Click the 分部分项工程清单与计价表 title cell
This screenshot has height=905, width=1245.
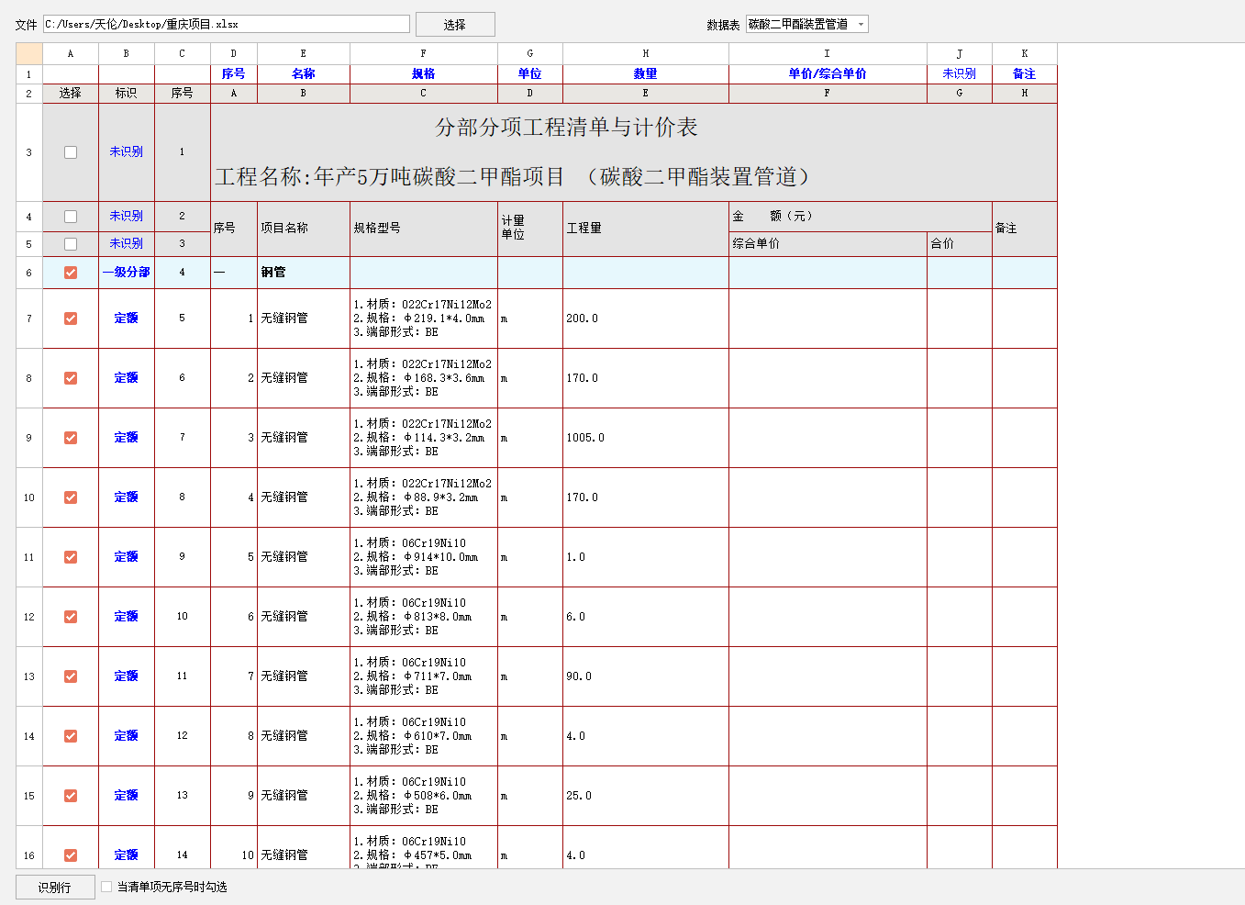[x=634, y=152]
